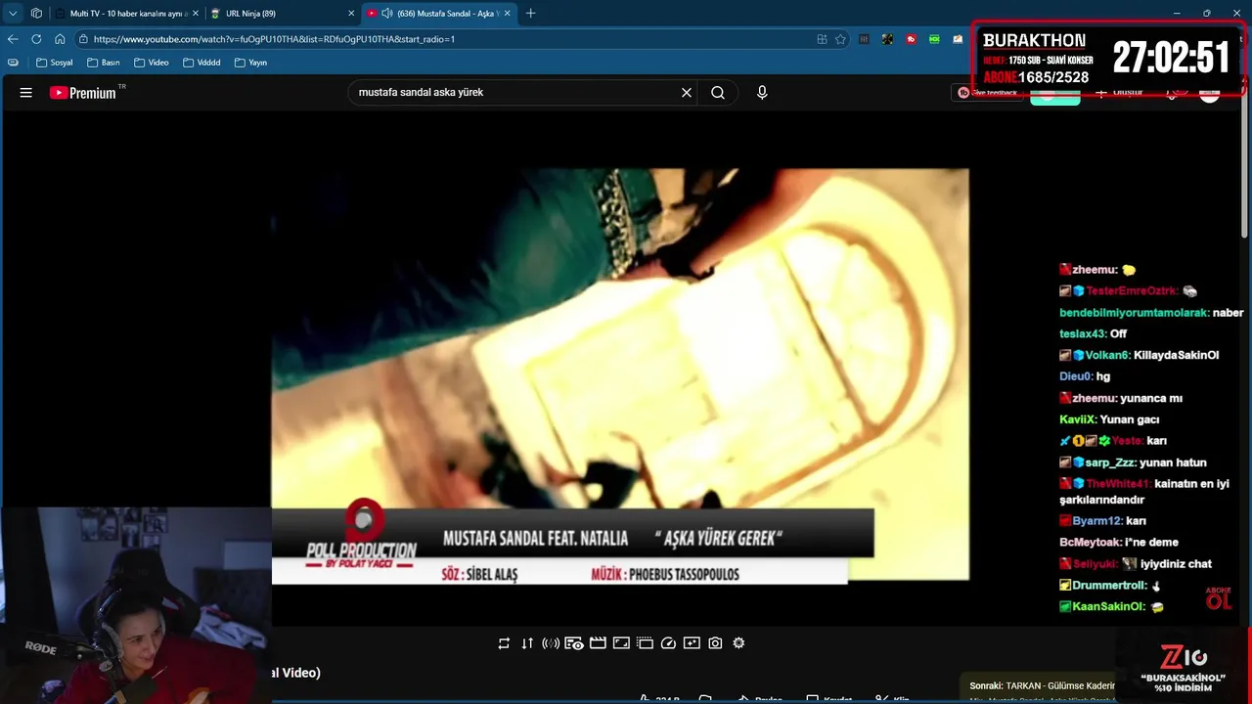Start voice search with microphone icon
This screenshot has height=704, width=1252.
(x=762, y=93)
